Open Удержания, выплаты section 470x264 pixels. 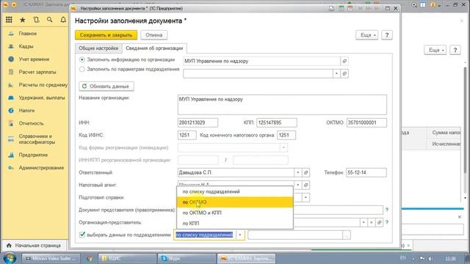[x=42, y=98]
